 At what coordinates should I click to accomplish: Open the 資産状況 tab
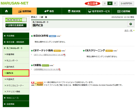74,11
